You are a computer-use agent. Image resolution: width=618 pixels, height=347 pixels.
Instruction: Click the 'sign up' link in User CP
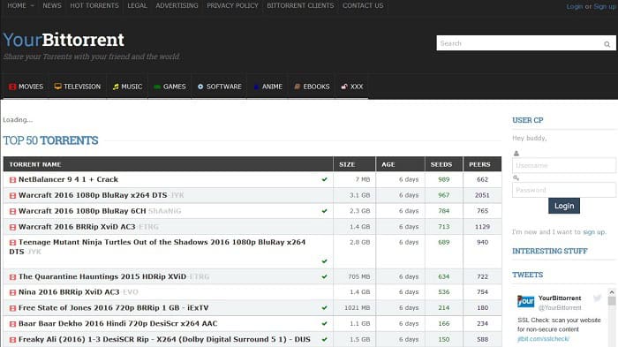point(593,232)
